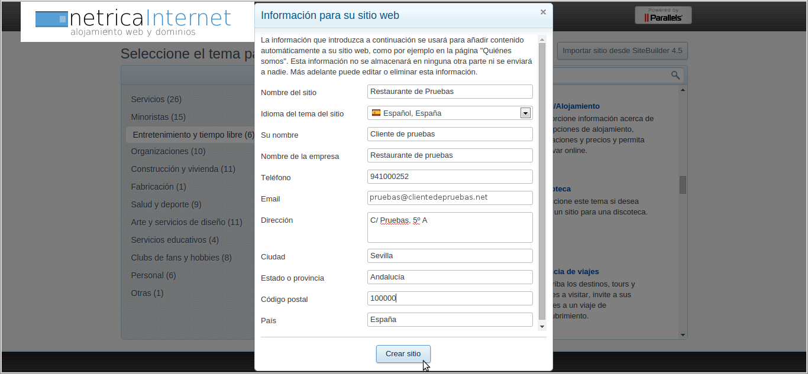Click the Dirección text area
This screenshot has height=374, width=808.
point(450,227)
